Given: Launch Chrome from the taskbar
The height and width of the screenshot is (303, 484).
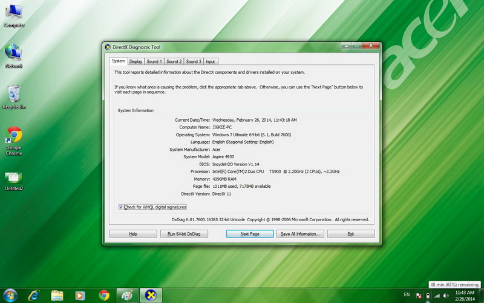Looking at the screenshot, I should coord(104,295).
